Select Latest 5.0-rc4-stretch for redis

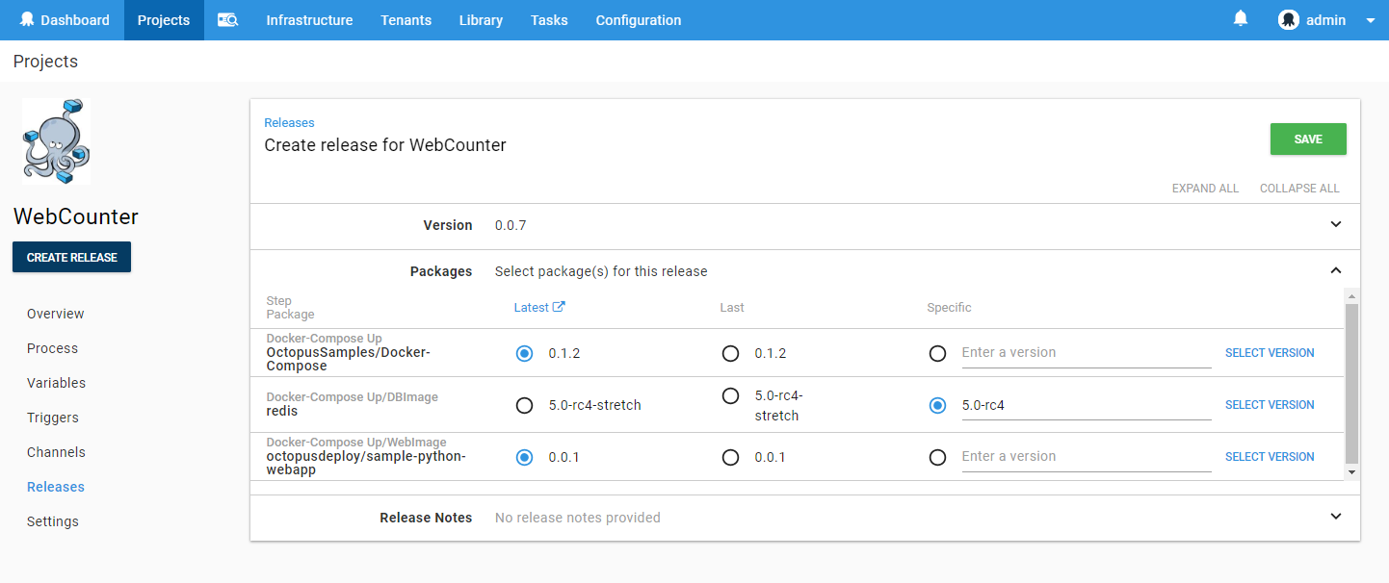[524, 405]
